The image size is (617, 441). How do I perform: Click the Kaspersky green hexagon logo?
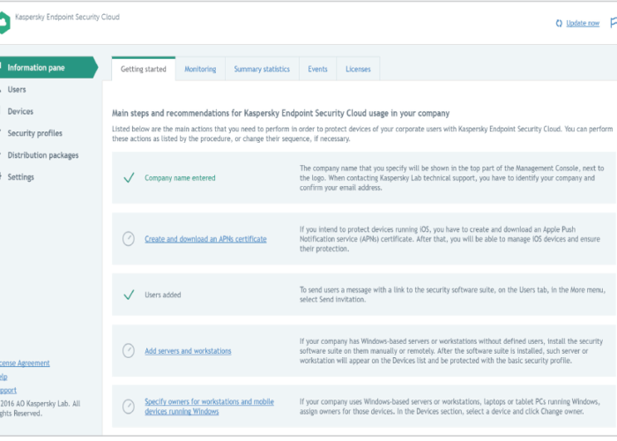click(4, 22)
